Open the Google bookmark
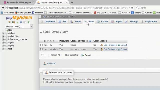Viewport: 160px width, 90px height. coord(136,13)
